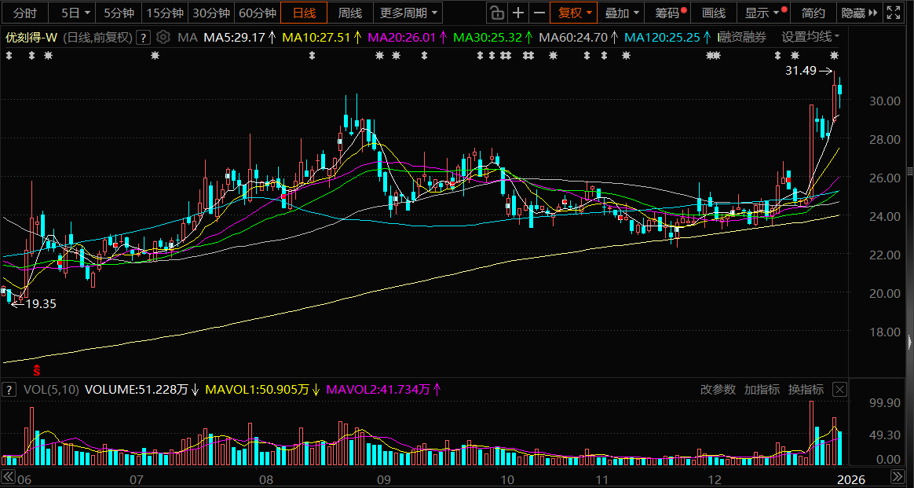Click the 2026 date axis label
This screenshot has height=488, width=914.
point(853,480)
